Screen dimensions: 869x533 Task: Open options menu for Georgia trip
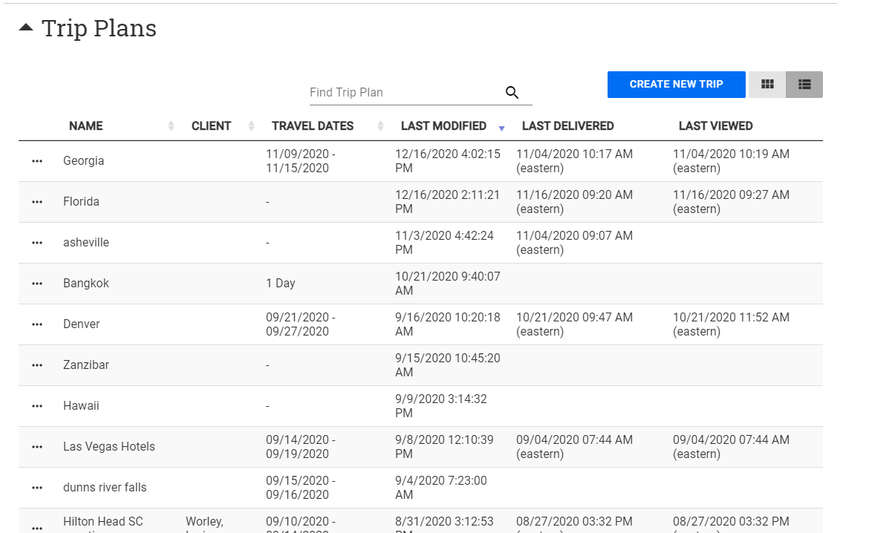click(37, 162)
